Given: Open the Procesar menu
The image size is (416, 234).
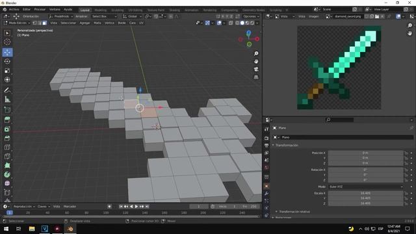Looking at the screenshot, I should (x=40, y=10).
